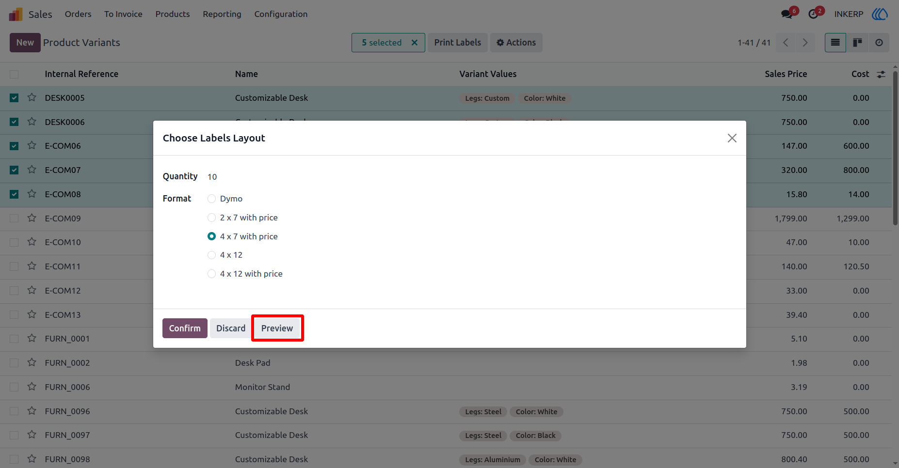899x468 pixels.
Task: Switch to list view
Action: (x=835, y=43)
